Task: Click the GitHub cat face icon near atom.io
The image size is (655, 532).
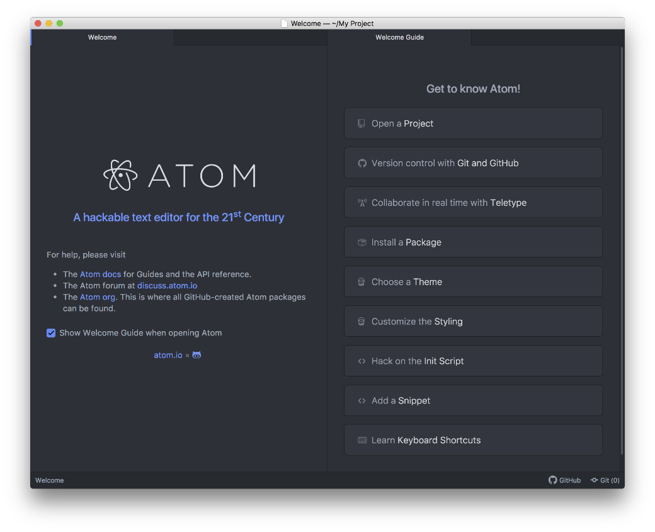Action: 196,355
